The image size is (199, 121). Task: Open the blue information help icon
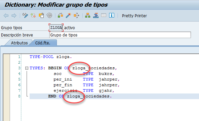coord(111,15)
